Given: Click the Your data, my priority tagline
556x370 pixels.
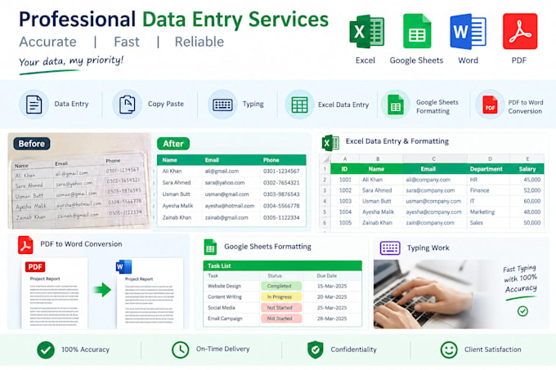Looking at the screenshot, I should tap(71, 61).
